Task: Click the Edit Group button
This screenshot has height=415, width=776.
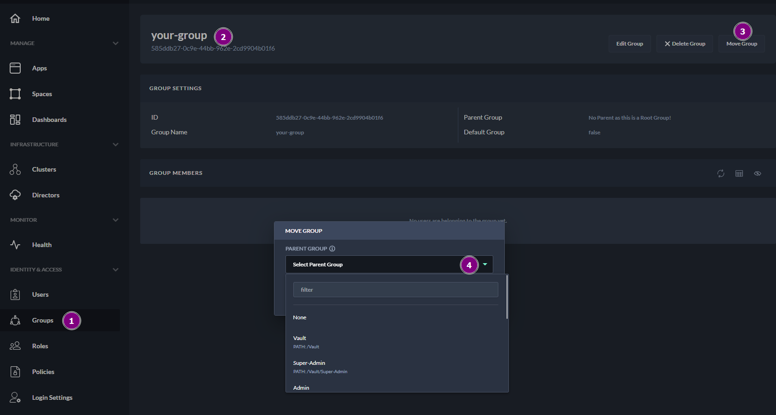Action: 629,44
